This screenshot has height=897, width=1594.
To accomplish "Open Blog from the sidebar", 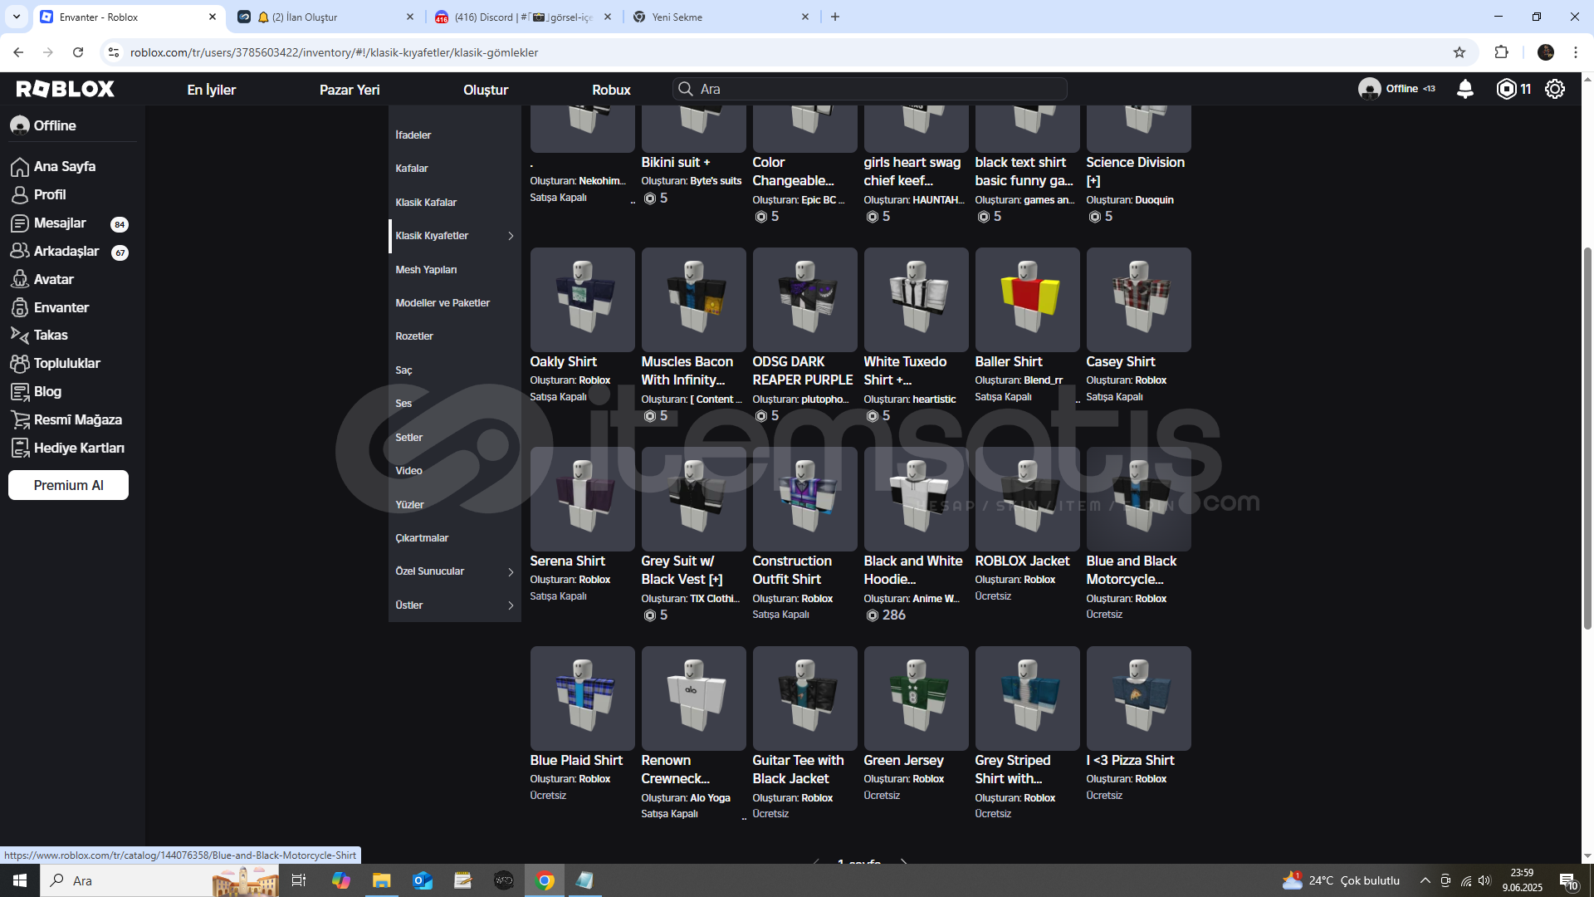I will coord(47,391).
